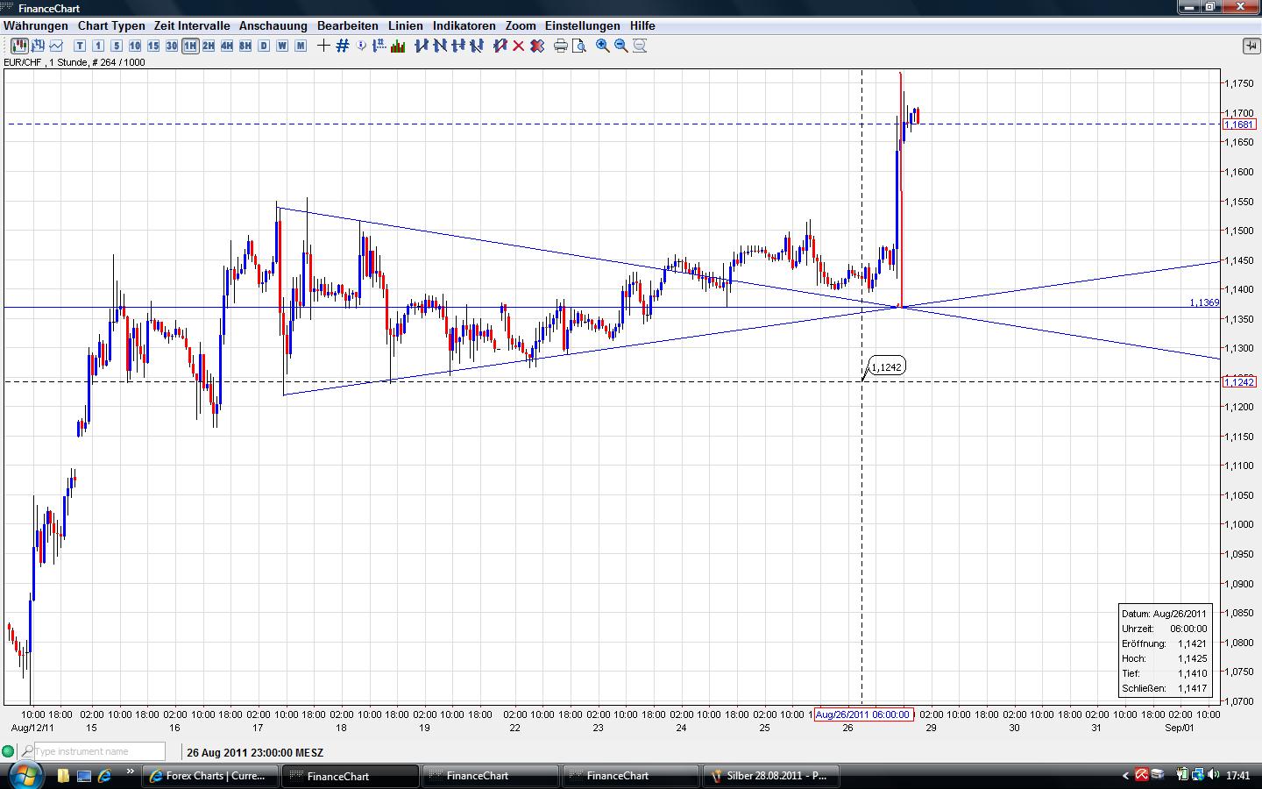The image size is (1262, 789).
Task: Click the red 1,1242 price axis label
Action: coord(1240,381)
